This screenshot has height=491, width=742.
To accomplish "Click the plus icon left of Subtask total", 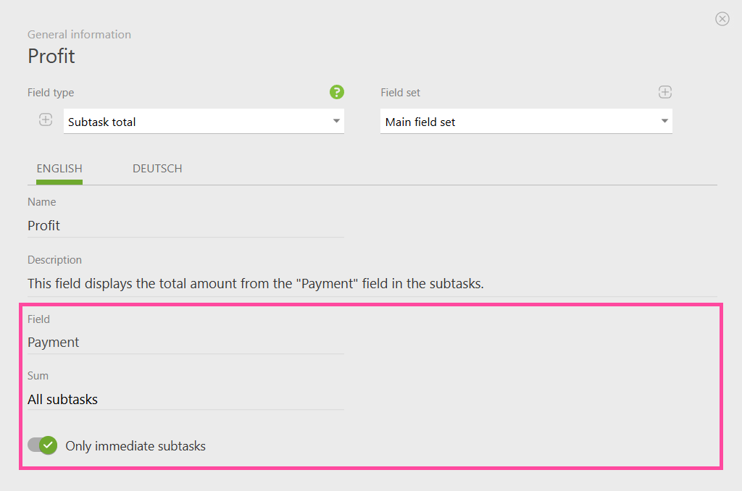I will (x=46, y=119).
